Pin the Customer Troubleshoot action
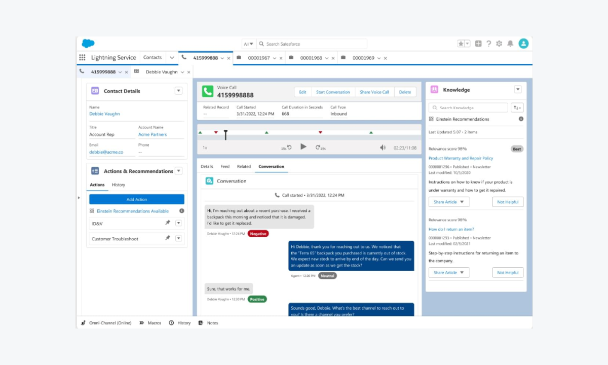This screenshot has width=608, height=365. [x=168, y=238]
